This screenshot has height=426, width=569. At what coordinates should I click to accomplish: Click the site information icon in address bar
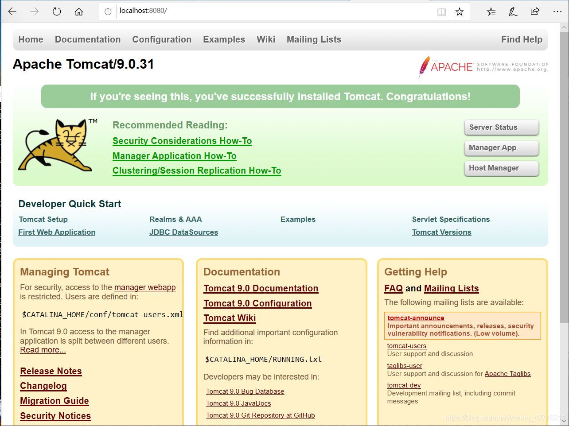pyautogui.click(x=108, y=12)
